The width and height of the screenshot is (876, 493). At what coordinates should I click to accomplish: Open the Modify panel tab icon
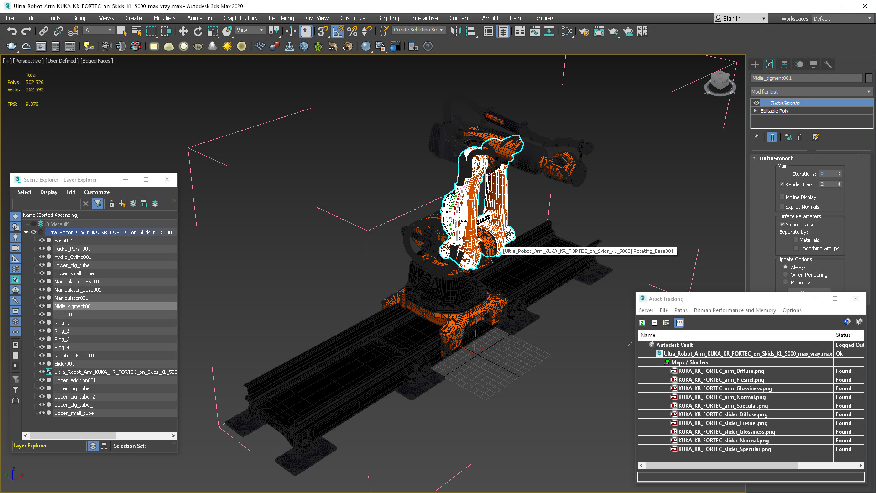pyautogui.click(x=770, y=64)
